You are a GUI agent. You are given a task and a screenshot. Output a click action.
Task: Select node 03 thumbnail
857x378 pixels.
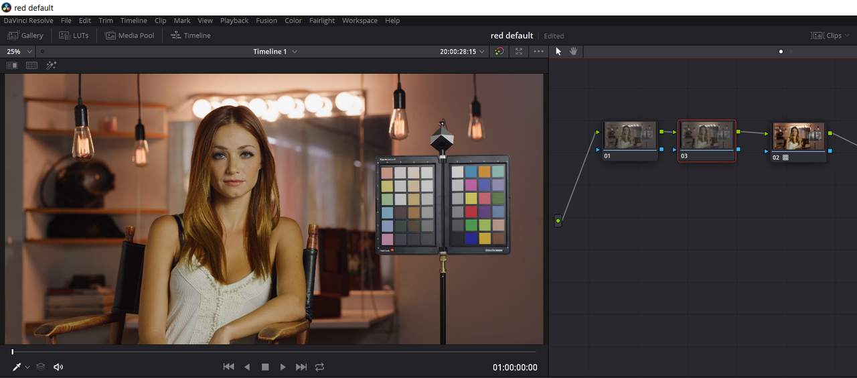click(x=707, y=135)
